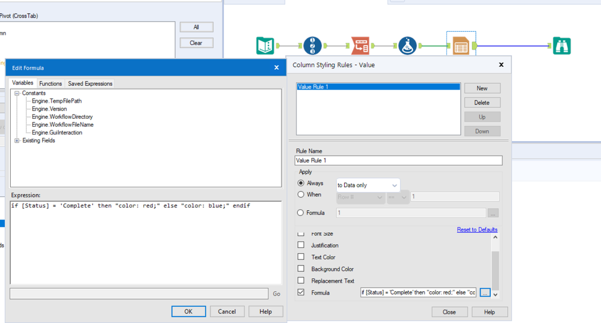Open formula editor via ellipsis button beside Formula style

click(485, 292)
